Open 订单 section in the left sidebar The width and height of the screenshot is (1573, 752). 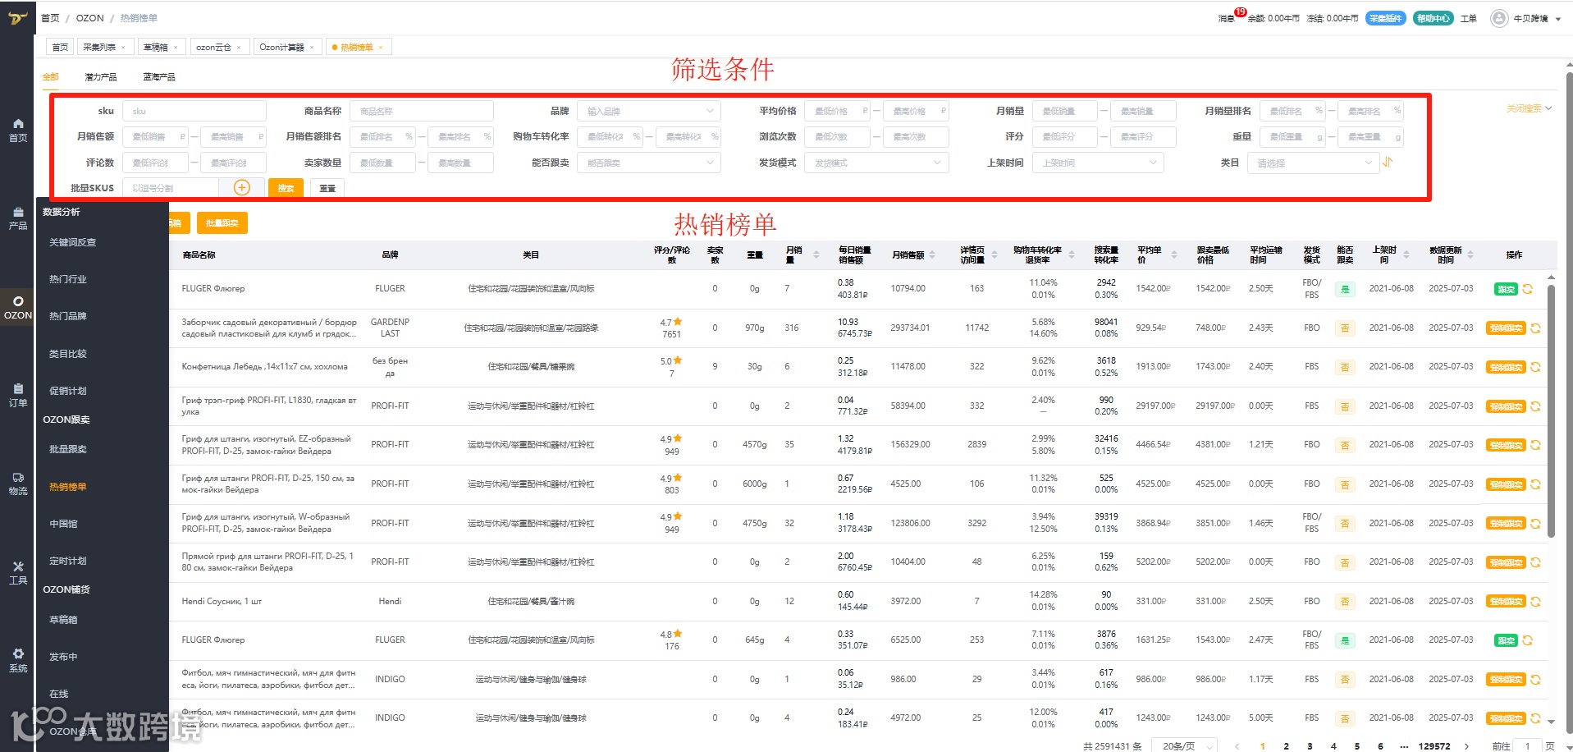click(18, 395)
